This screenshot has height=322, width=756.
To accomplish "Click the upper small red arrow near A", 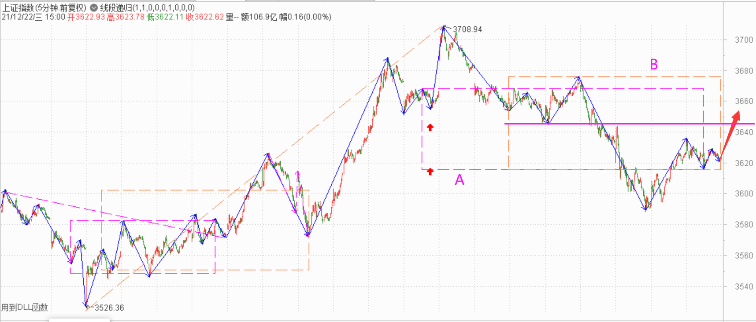I will 430,128.
